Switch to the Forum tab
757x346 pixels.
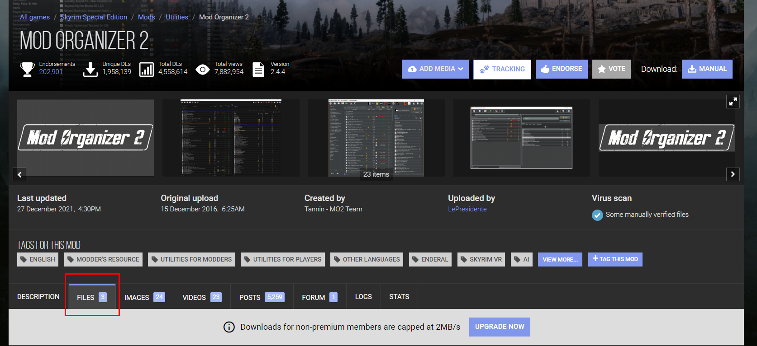(x=320, y=297)
